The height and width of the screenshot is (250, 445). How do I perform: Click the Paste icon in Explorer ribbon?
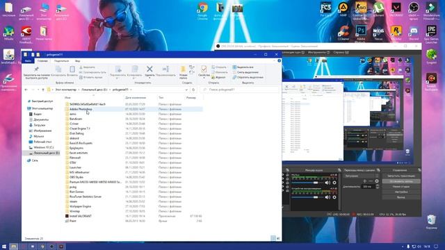pyautogui.click(x=72, y=69)
